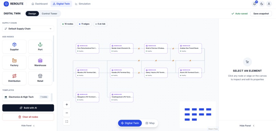
Task: Click the minimap overview
Action: pyautogui.click(x=198, y=115)
